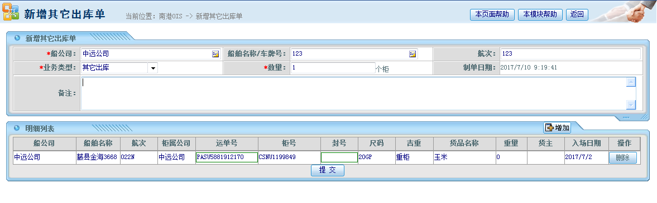Click the 备注 scrollbar down arrow

[x=631, y=105]
